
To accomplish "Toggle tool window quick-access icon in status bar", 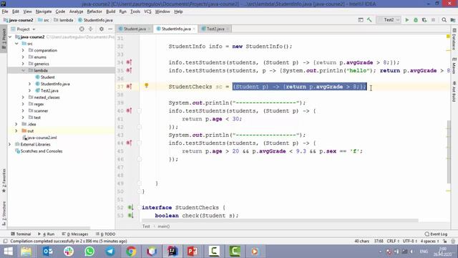I will pyautogui.click(x=5, y=242).
